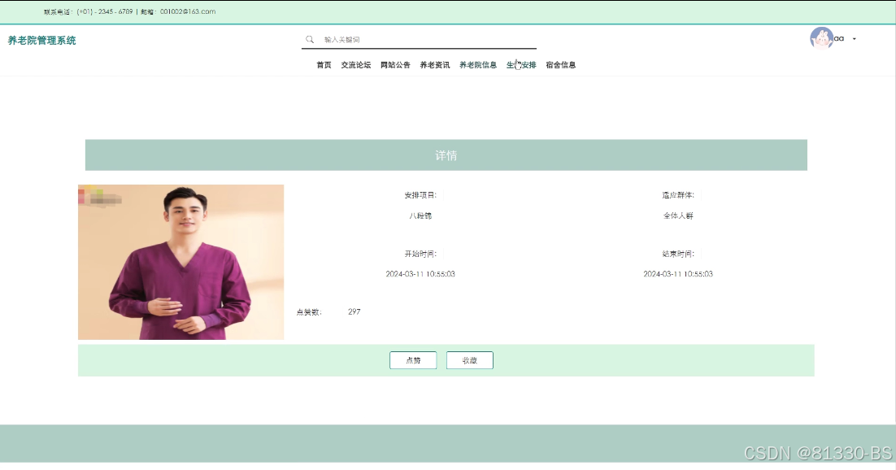Go to 首页 in the navigation
Viewport: 896px width, 470px height.
pyautogui.click(x=324, y=65)
